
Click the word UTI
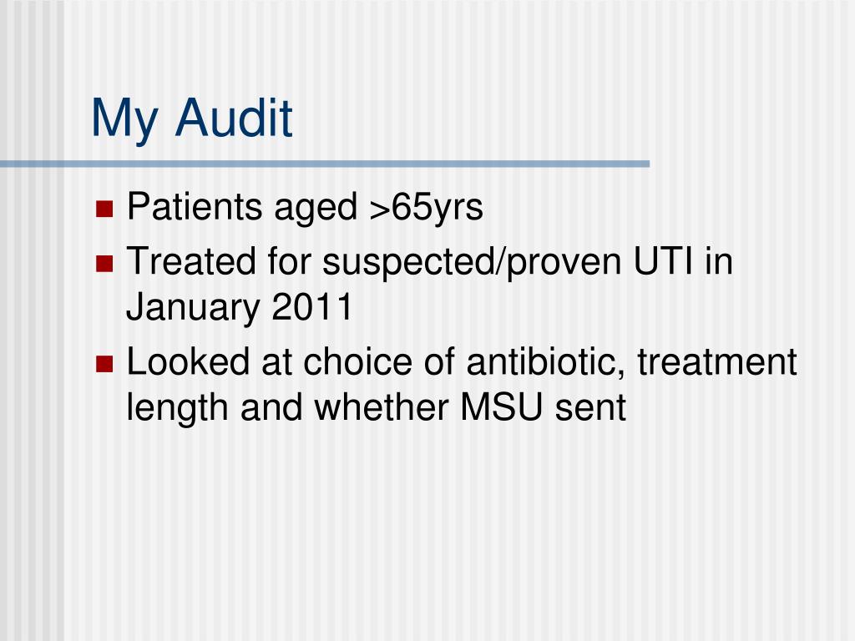click(664, 260)
